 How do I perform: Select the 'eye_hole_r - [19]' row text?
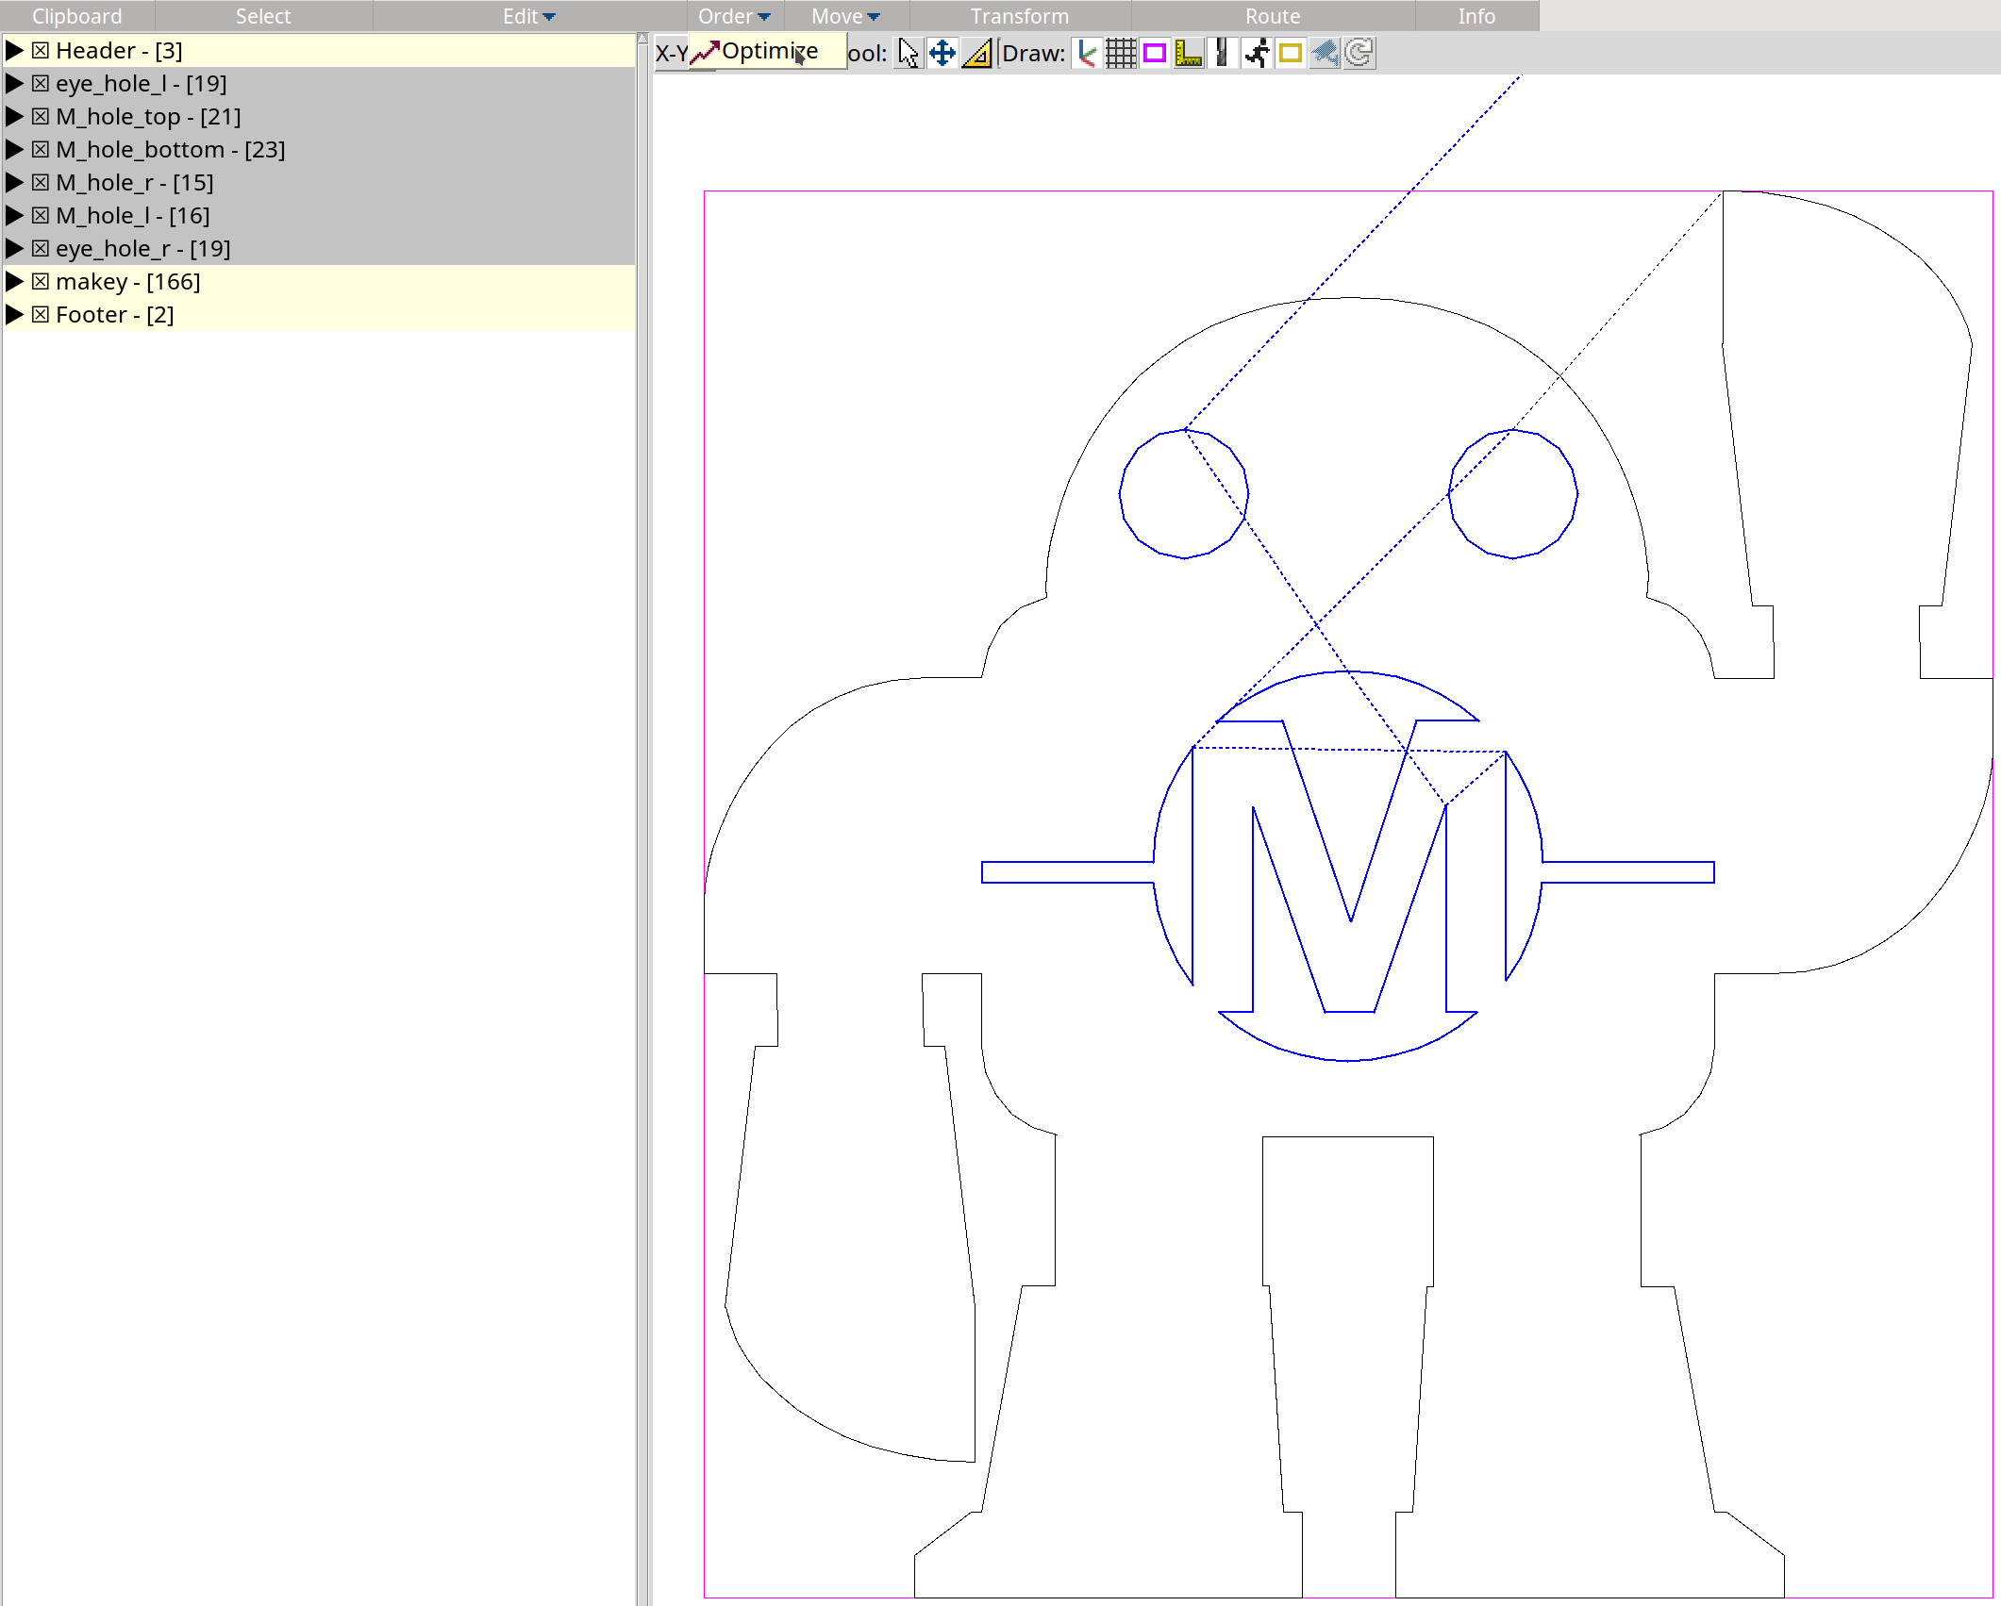click(143, 249)
